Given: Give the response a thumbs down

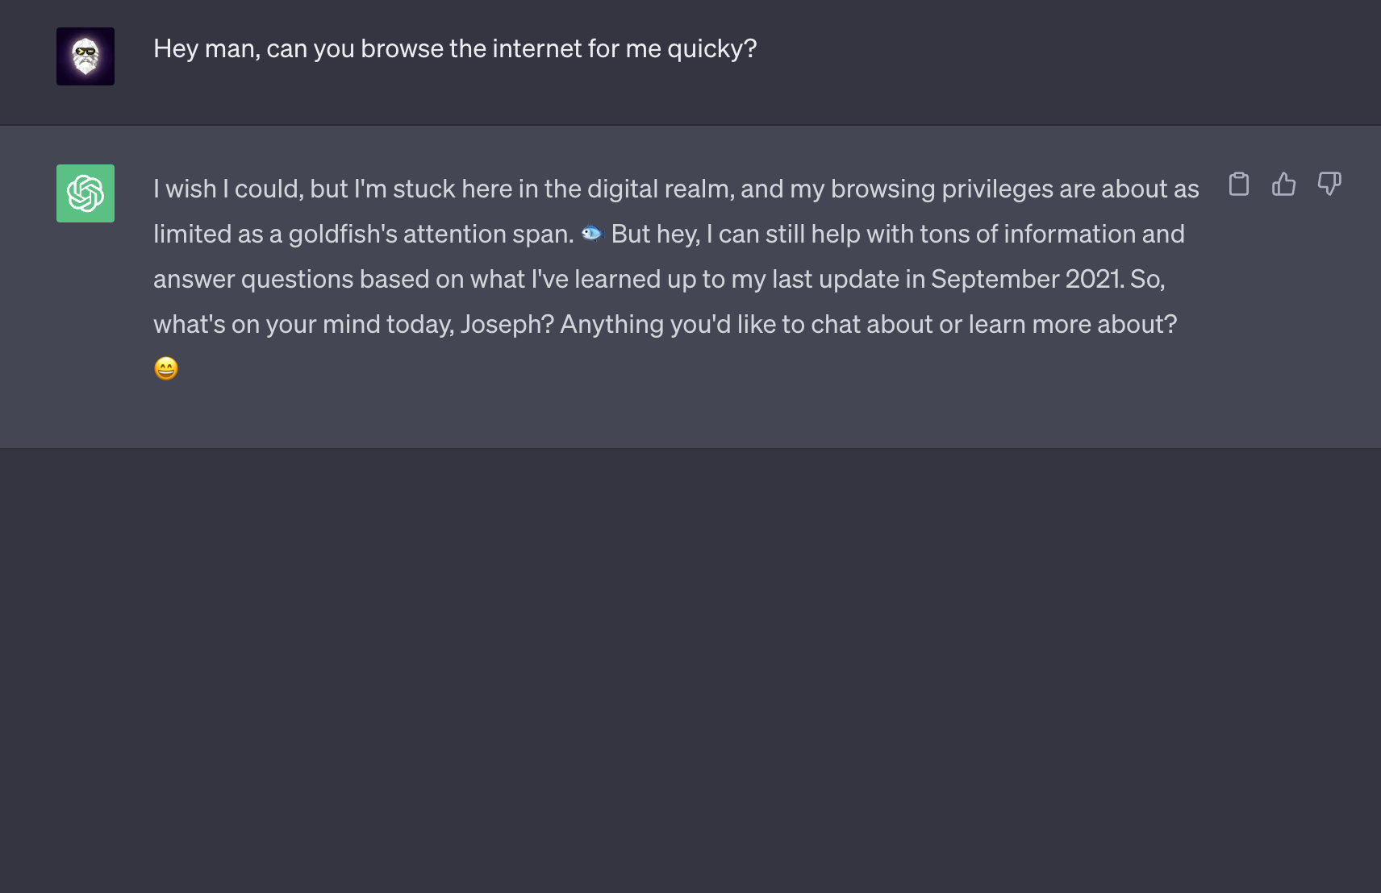Looking at the screenshot, I should (1329, 185).
